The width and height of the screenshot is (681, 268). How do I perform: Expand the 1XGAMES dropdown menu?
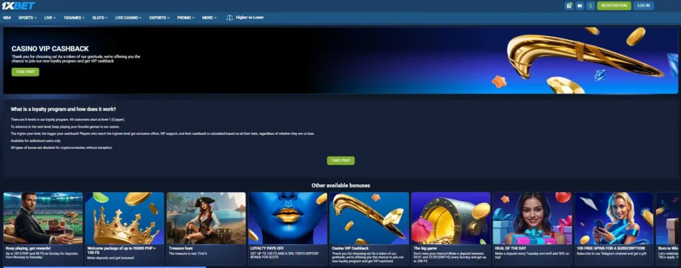tap(74, 18)
